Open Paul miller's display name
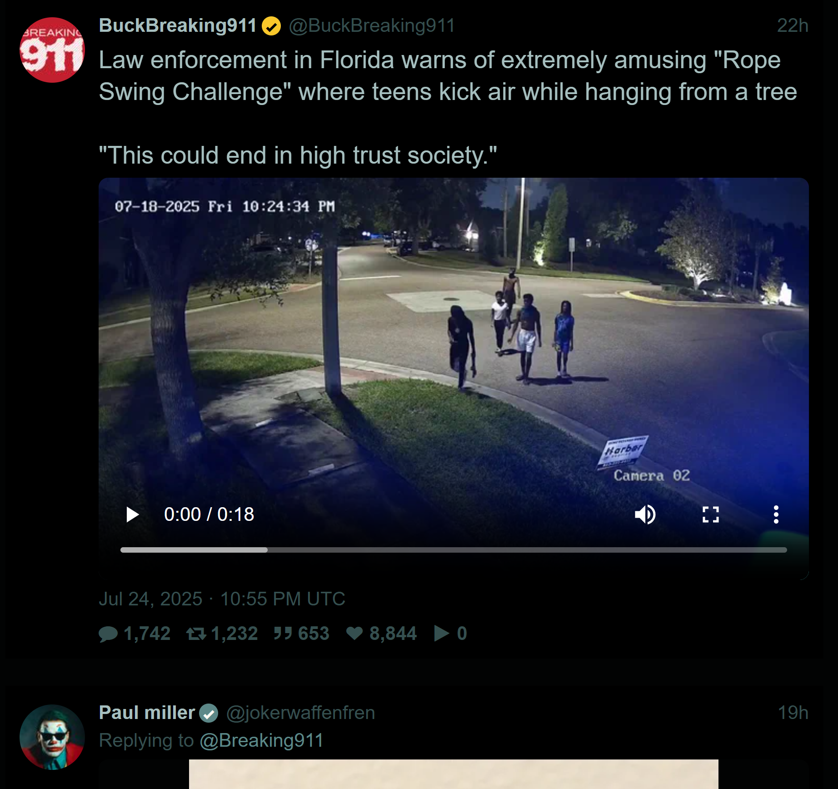This screenshot has height=789, width=838. click(x=147, y=713)
